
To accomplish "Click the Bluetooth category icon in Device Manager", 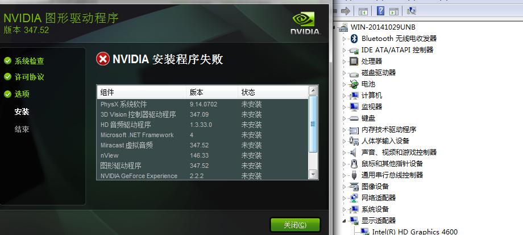I will [x=354, y=39].
